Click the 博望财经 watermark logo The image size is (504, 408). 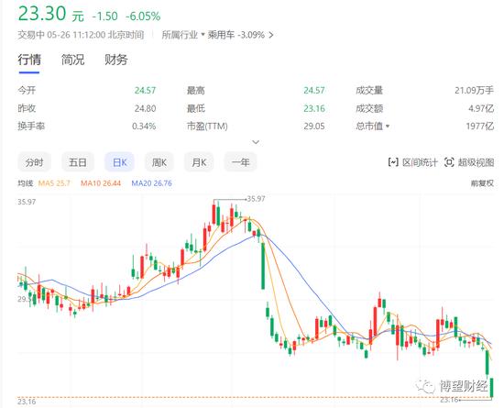click(x=425, y=385)
